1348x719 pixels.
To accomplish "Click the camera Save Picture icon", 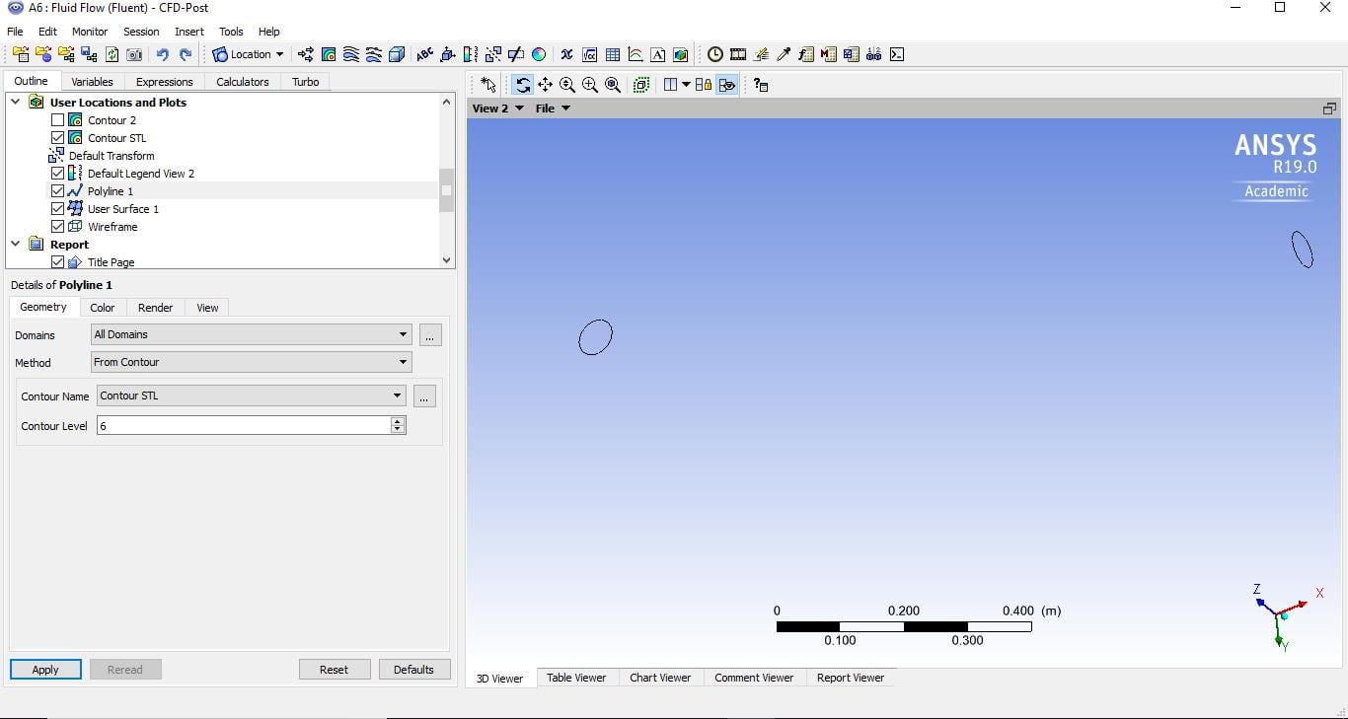I will point(134,54).
